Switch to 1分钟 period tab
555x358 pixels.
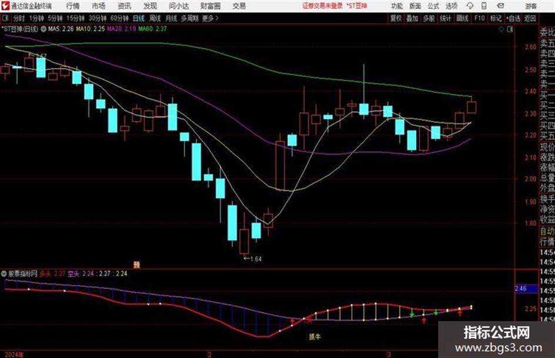pos(36,18)
